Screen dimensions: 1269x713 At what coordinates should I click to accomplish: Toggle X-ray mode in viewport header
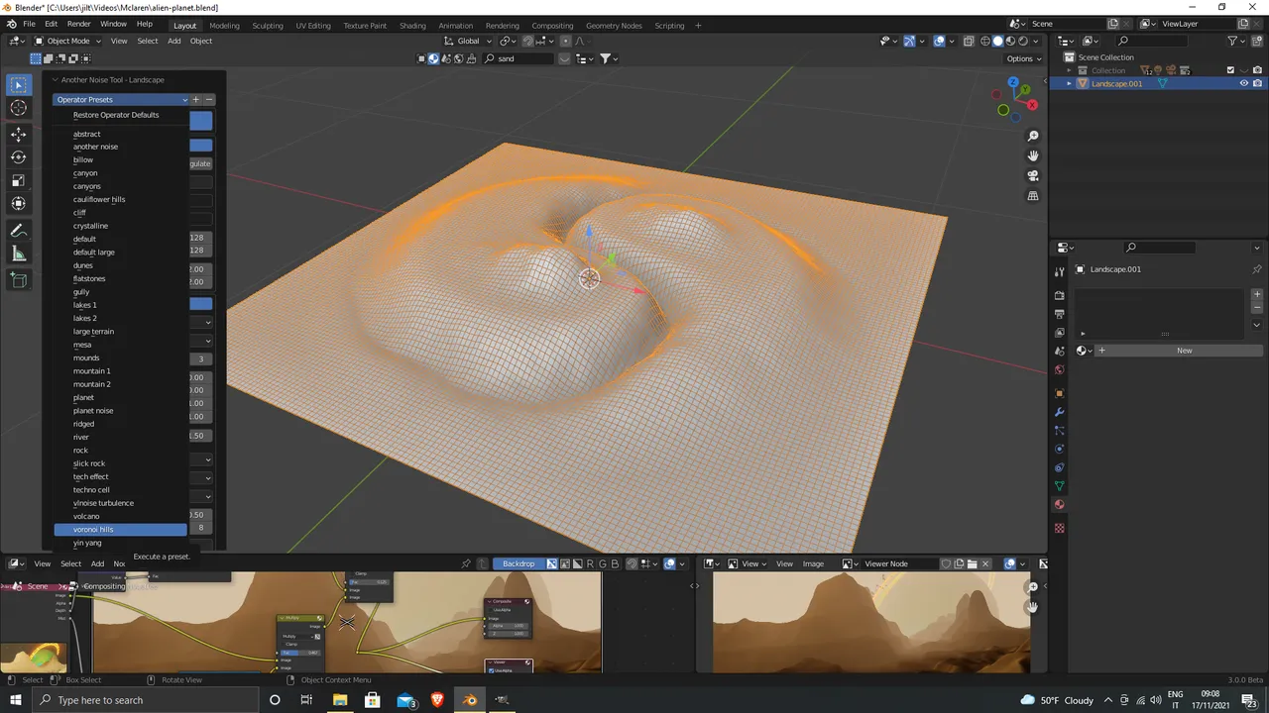(x=968, y=41)
